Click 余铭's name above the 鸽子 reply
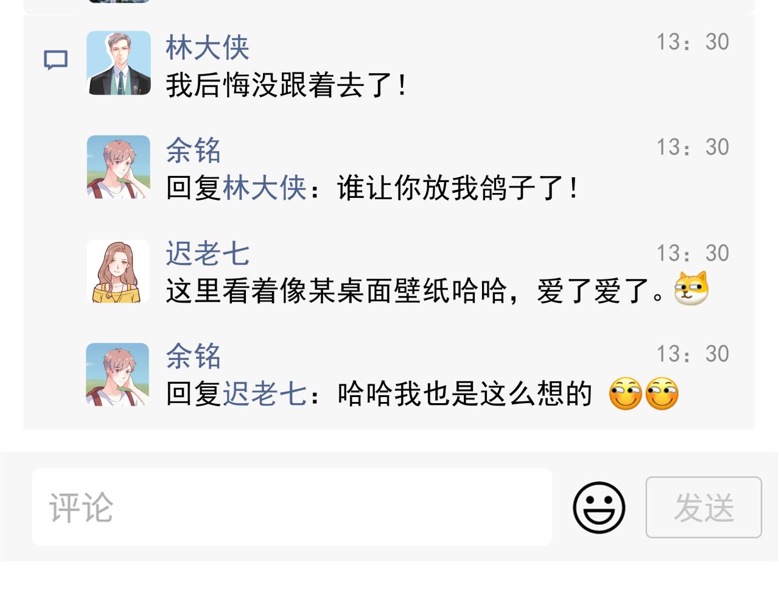The image size is (779, 609). pos(194,150)
